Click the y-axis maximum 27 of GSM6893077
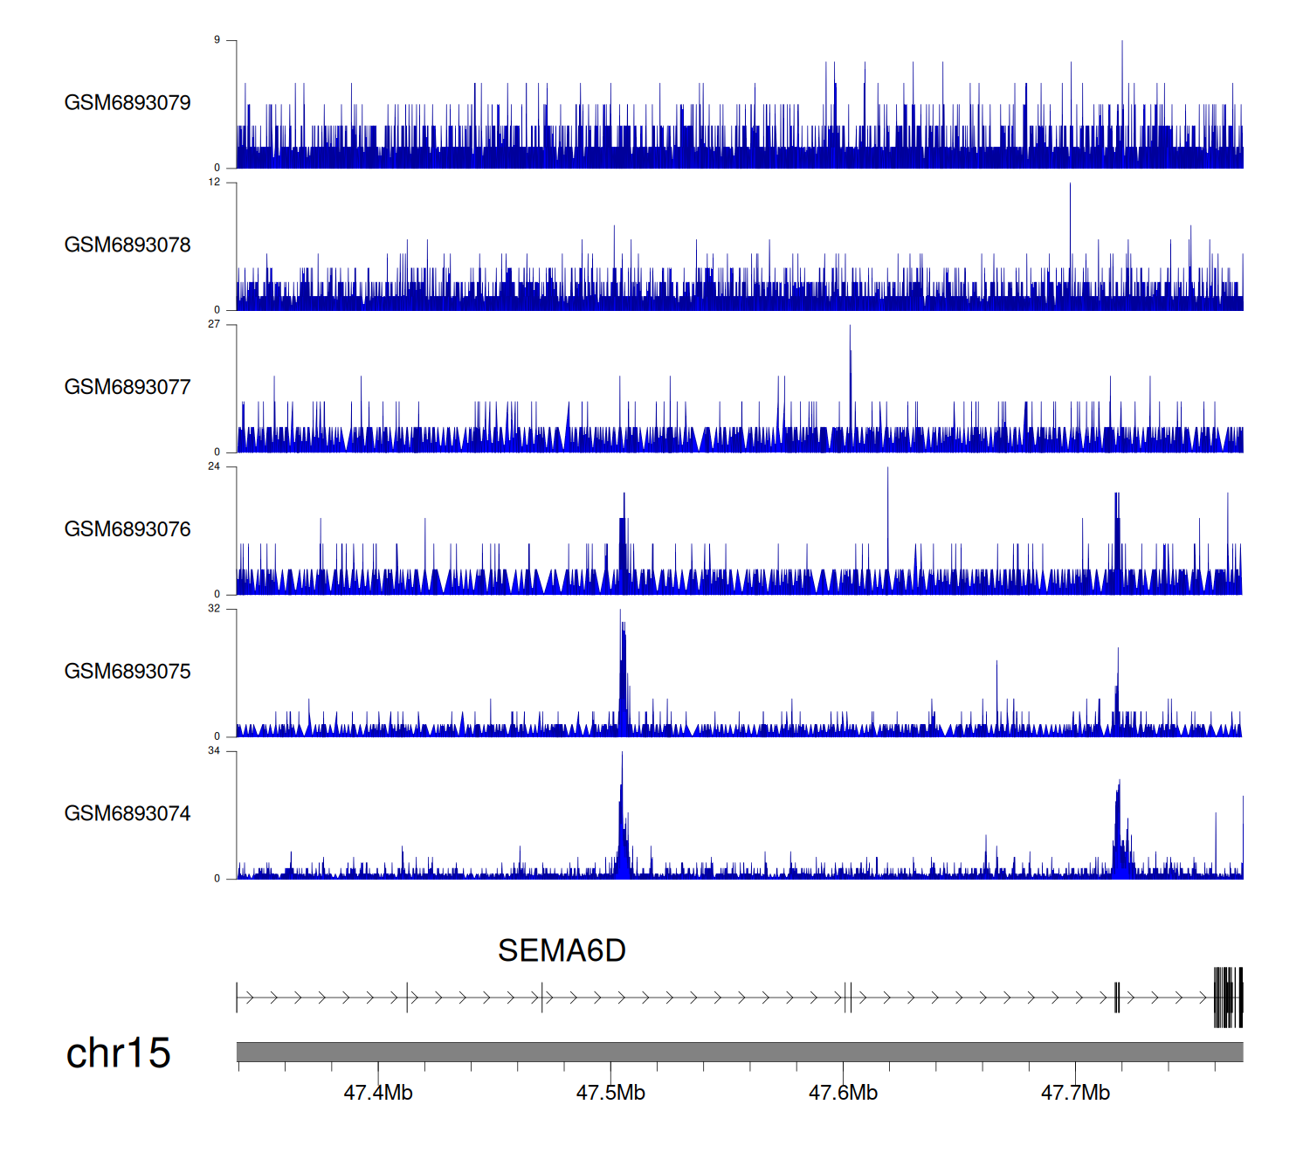 [214, 324]
